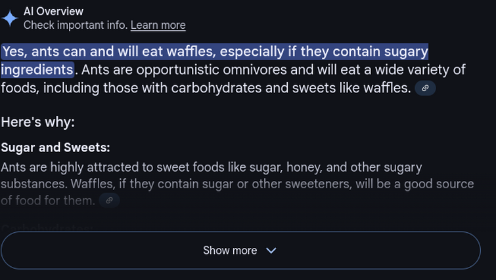496x280 pixels.
Task: Expand the overview with the Show more button
Action: click(240, 250)
